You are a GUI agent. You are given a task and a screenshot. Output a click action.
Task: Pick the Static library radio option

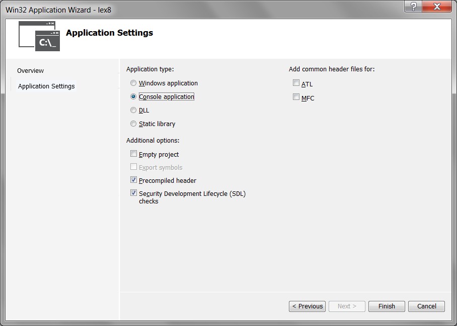[x=133, y=124]
